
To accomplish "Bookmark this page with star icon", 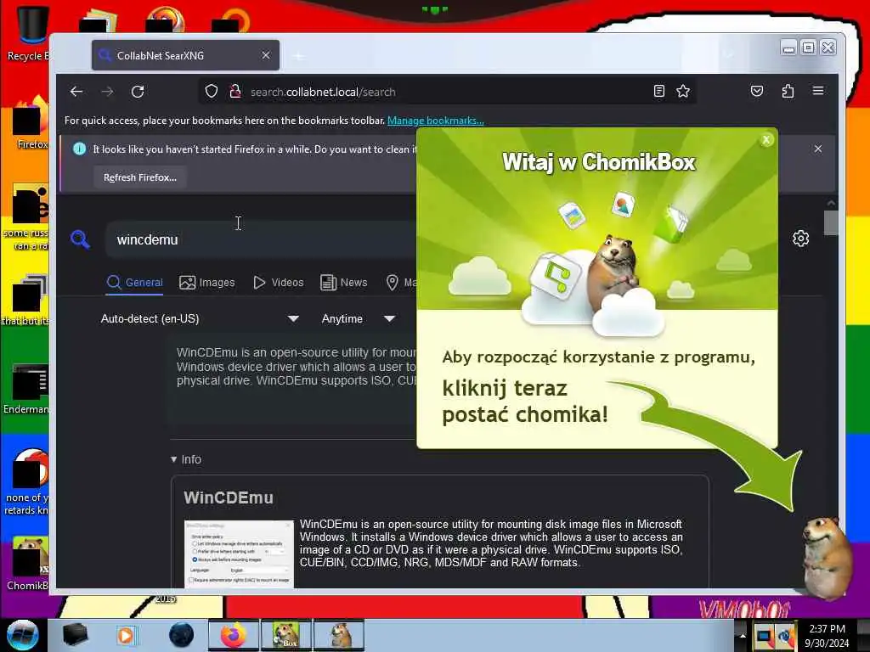I will [683, 92].
